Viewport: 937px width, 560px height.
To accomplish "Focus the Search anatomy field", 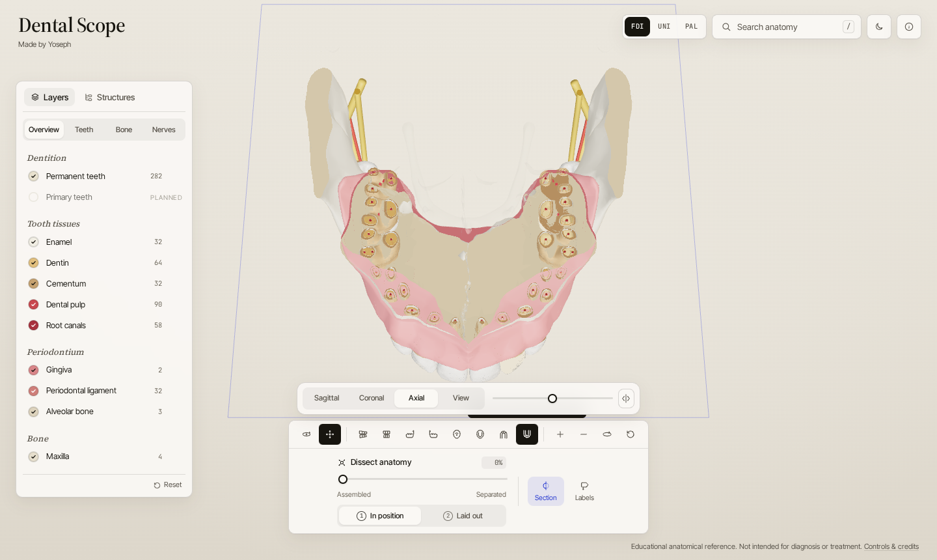I will (x=787, y=27).
